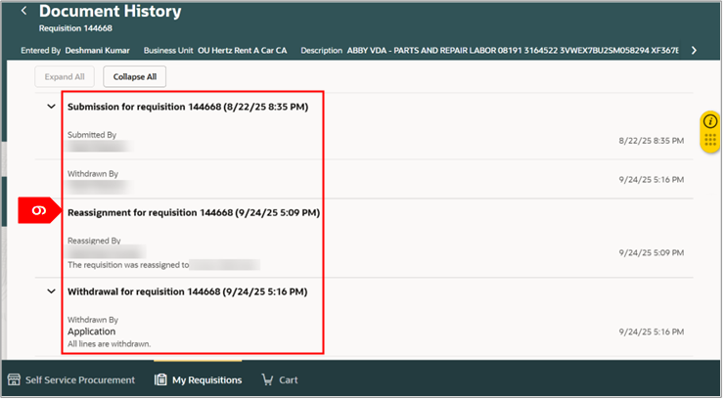Screen dimensions: 725x400
Task: Click the Reassigned By label
Action: [x=95, y=242]
